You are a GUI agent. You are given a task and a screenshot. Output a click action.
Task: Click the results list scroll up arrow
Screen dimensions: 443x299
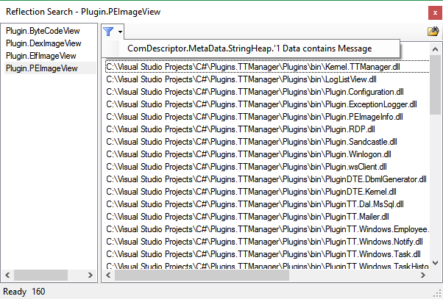click(435, 49)
